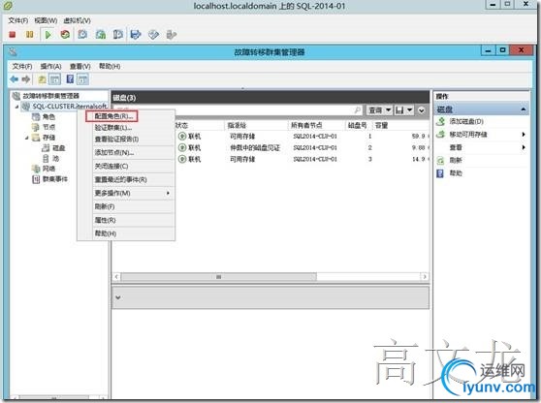Open the save-query dropdown arrow
This screenshot has height=403, width=541.
tap(409, 110)
